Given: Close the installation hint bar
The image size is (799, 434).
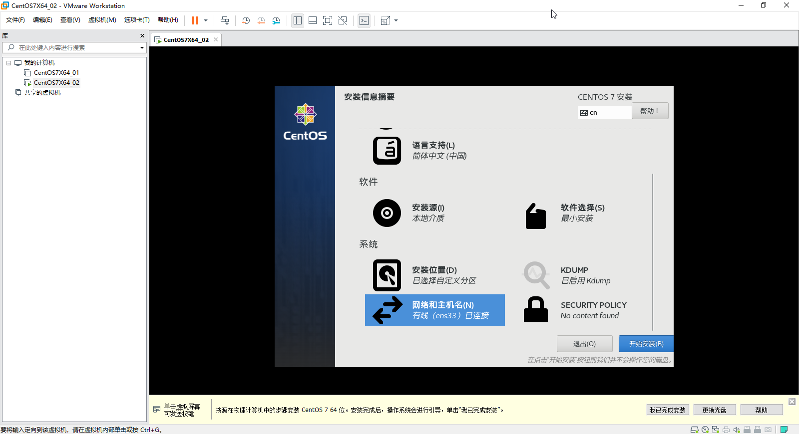Looking at the screenshot, I should click(792, 402).
